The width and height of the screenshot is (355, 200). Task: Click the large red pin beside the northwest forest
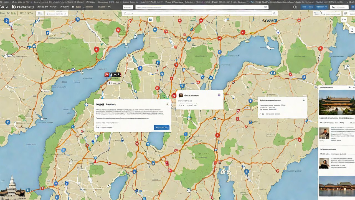(x=97, y=49)
